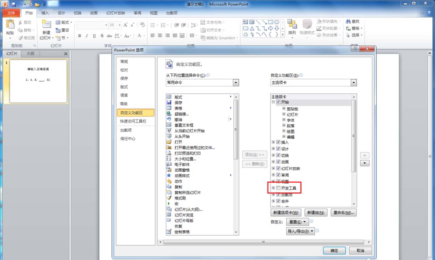
Task: Uncheck the 设计 tab checkbox
Action: coord(278,149)
